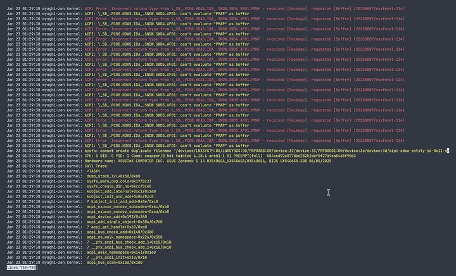This screenshot has height=276, width=456.
Task: Click 'acpi_expose_nondev_subnodes+0xad/0xb0' trace entry
Action: click(128, 212)
